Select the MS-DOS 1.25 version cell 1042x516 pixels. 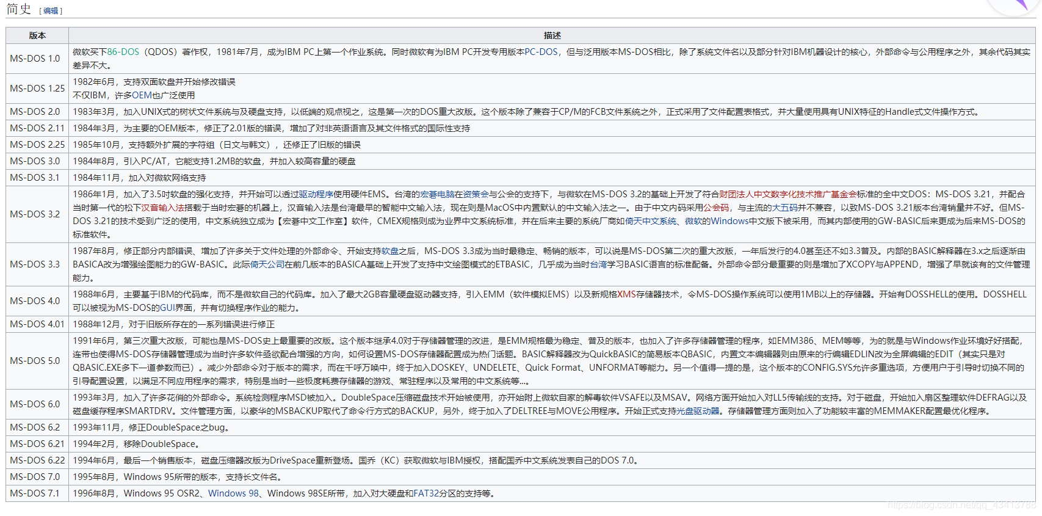pyautogui.click(x=37, y=89)
